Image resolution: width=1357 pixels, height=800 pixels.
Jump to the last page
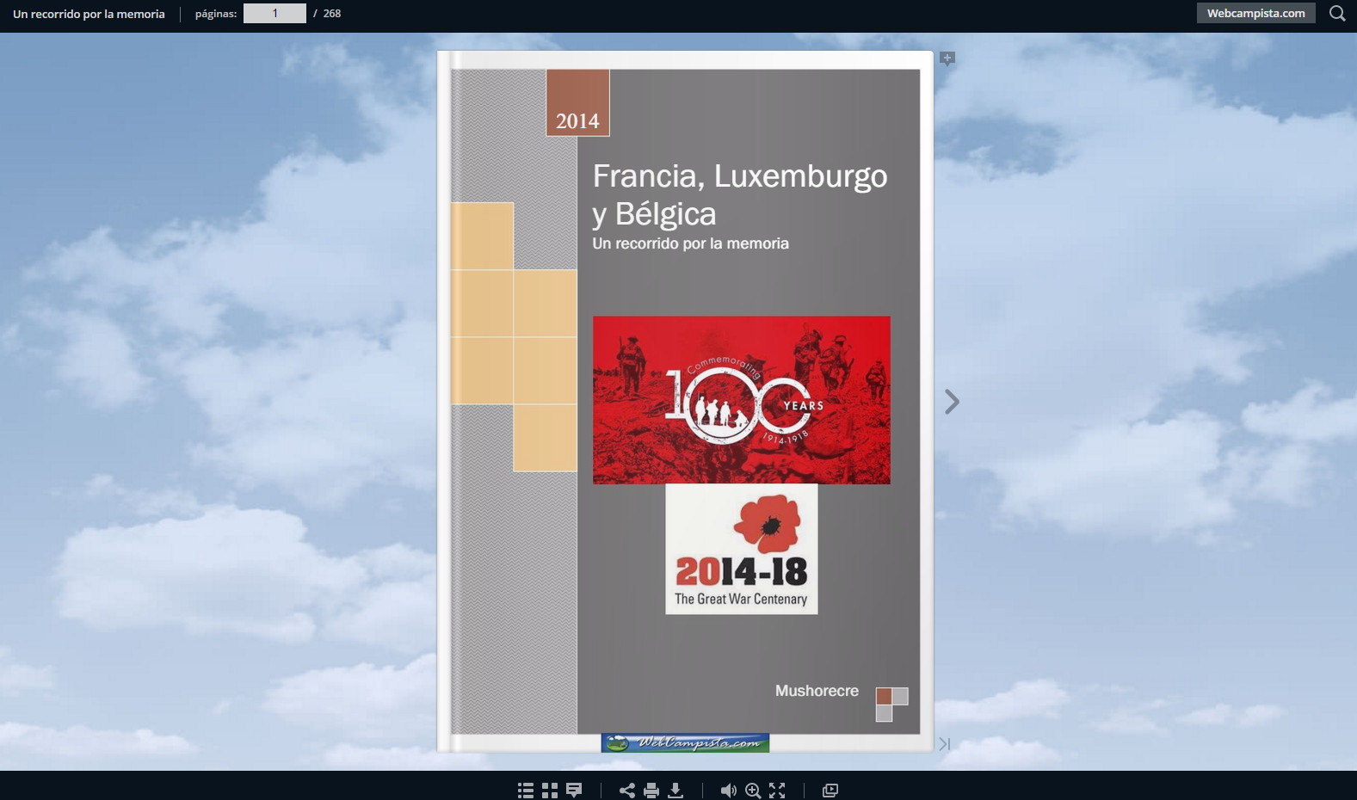point(944,744)
